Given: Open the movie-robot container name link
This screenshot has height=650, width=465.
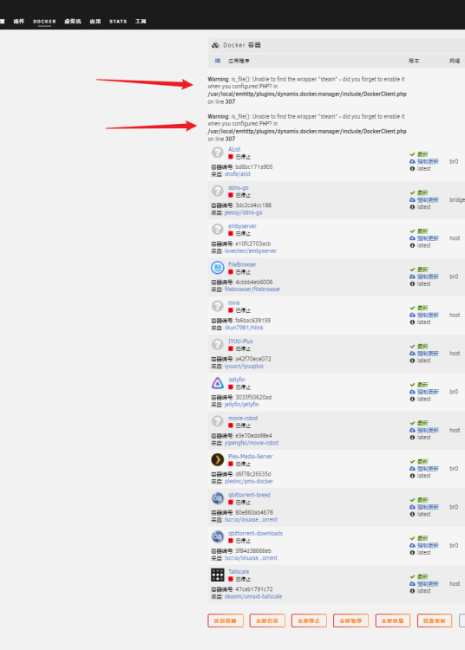Looking at the screenshot, I should coord(243,419).
